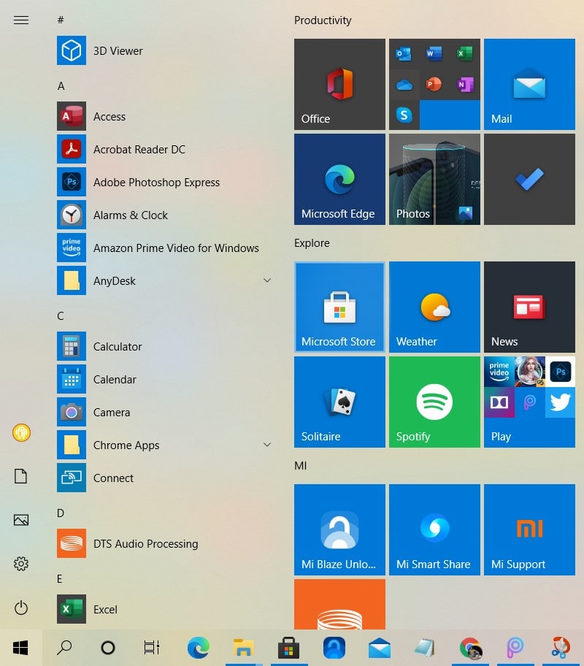Open taskbar Search magnifier
The width and height of the screenshot is (584, 666).
(x=64, y=648)
